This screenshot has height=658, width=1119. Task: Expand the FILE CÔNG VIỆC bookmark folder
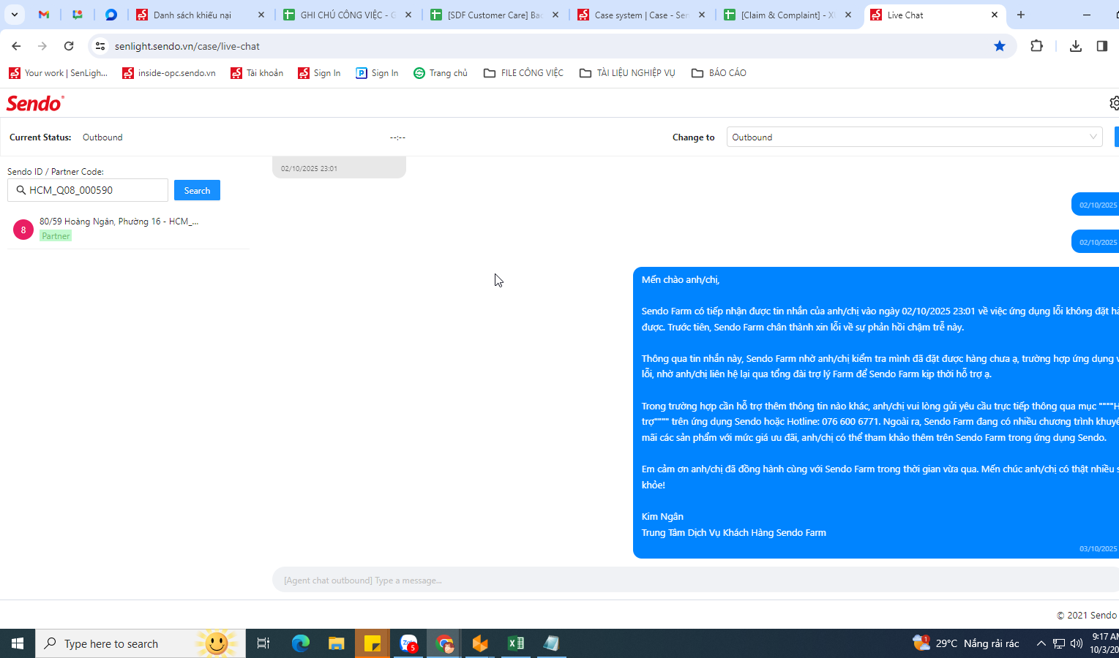click(x=524, y=73)
